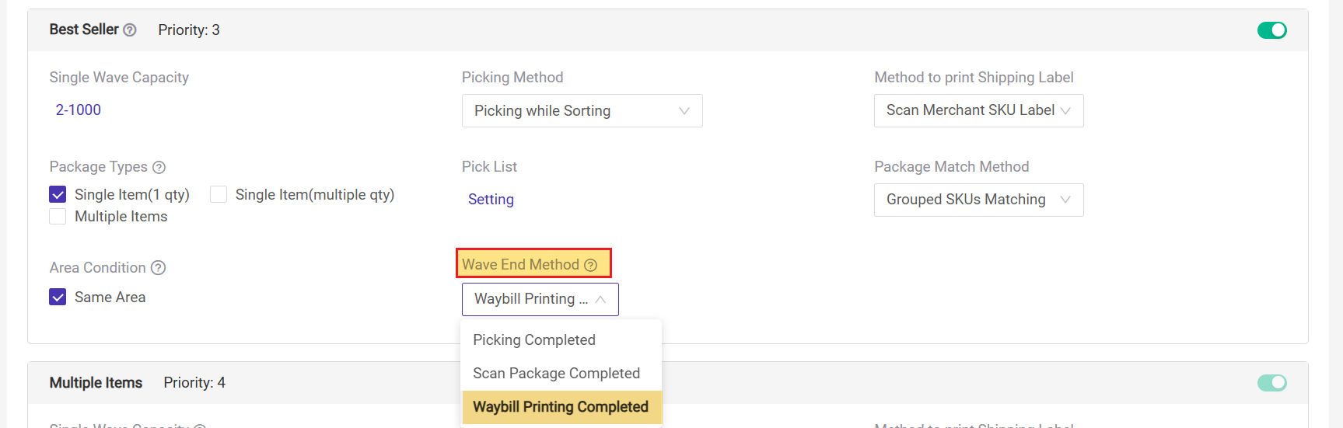Click the Area Condition help icon
Screen dimensions: 1343x428
(158, 268)
